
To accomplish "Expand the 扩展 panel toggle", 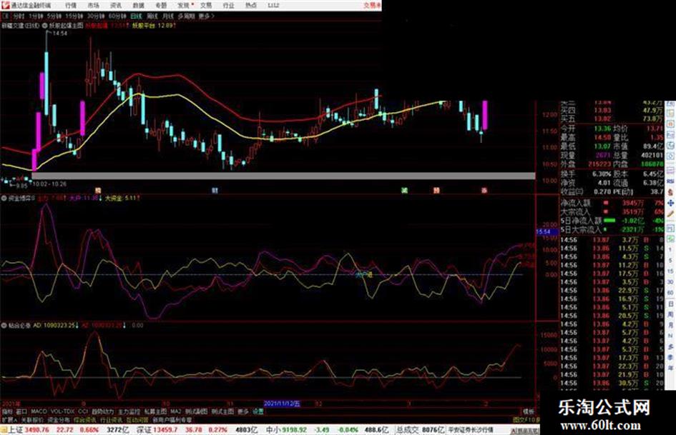I will (x=9, y=420).
